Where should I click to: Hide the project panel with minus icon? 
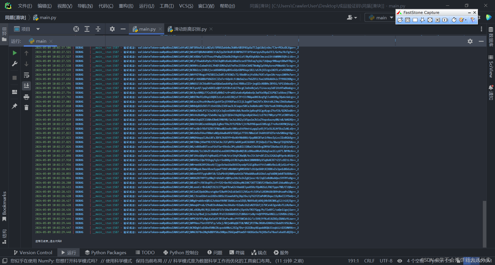(123, 29)
